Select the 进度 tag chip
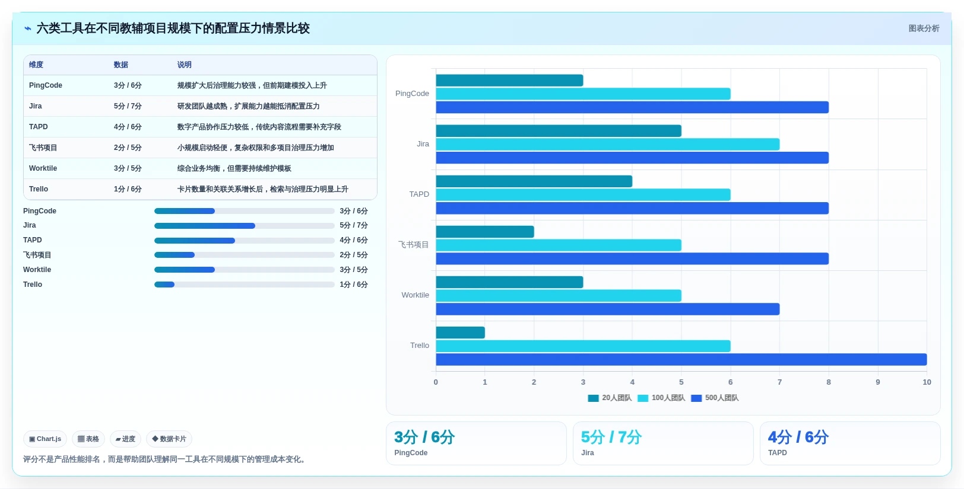This screenshot has height=489, width=964. 125,439
